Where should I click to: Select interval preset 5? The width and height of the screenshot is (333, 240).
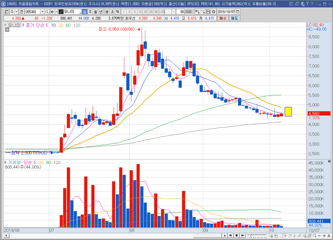click(x=134, y=12)
